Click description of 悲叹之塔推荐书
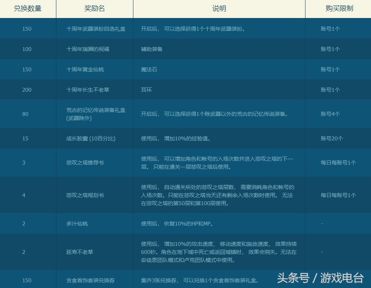Screen dimensions: 371x288 pyautogui.click(x=217, y=163)
